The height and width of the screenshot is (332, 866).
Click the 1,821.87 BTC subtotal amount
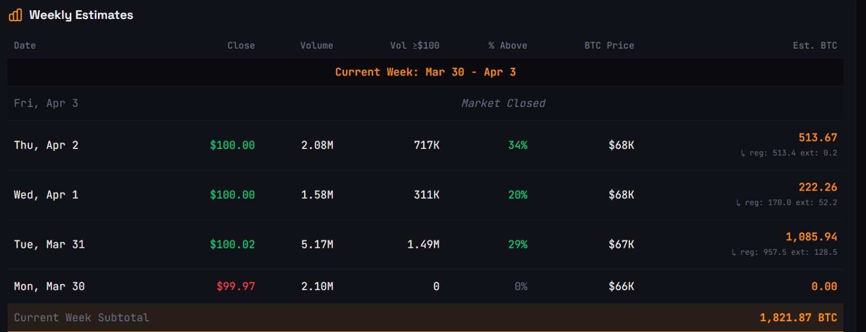pyautogui.click(x=798, y=318)
